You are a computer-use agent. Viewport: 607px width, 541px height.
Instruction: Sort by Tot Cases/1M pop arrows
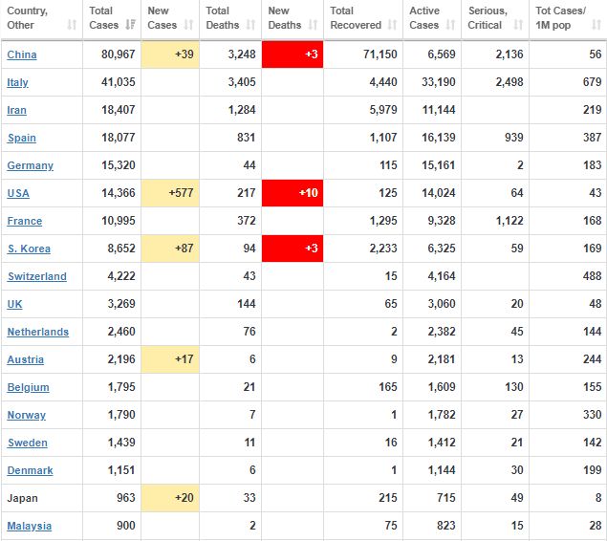596,25
